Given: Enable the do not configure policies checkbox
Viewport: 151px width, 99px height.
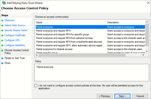Looking at the screenshot, I should point(36,85).
